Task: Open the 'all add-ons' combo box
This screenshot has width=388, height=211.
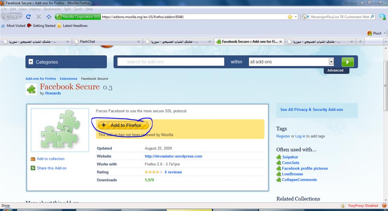Action: click(291, 62)
